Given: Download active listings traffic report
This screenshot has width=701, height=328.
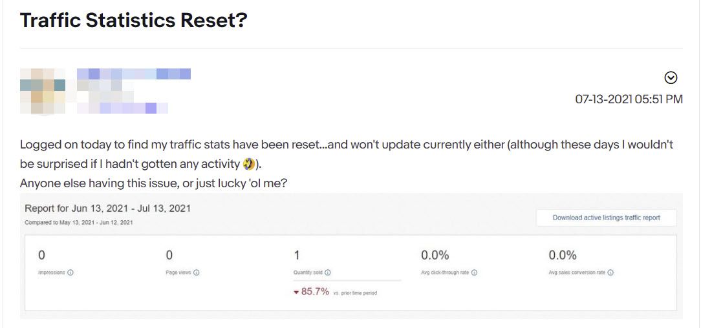Looking at the screenshot, I should pyautogui.click(x=606, y=218).
